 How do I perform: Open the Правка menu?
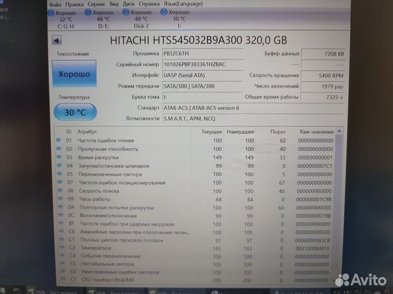(x=74, y=4)
